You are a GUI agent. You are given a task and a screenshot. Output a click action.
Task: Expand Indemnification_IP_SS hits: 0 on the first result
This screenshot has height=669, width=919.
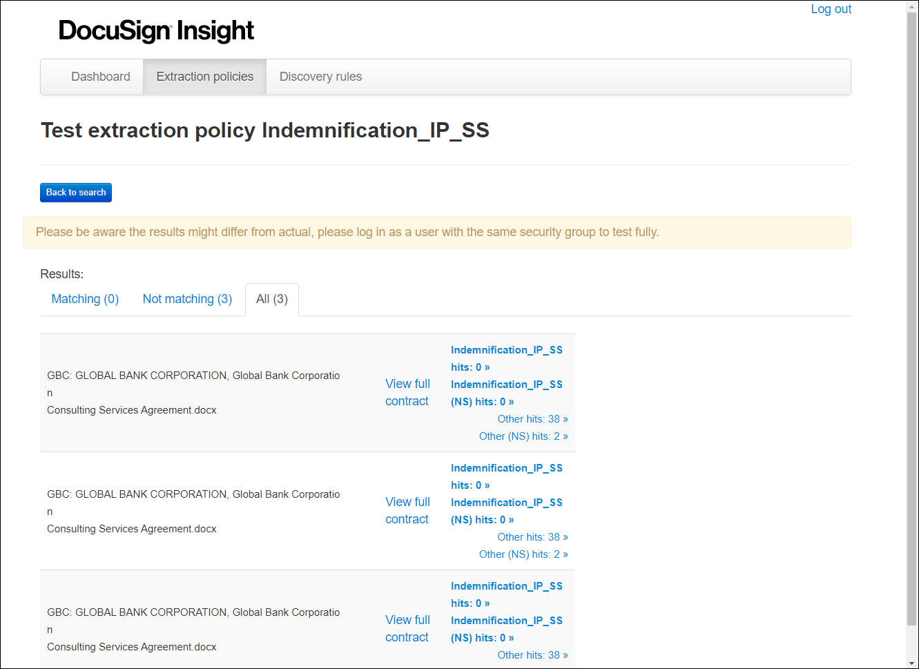pos(506,358)
